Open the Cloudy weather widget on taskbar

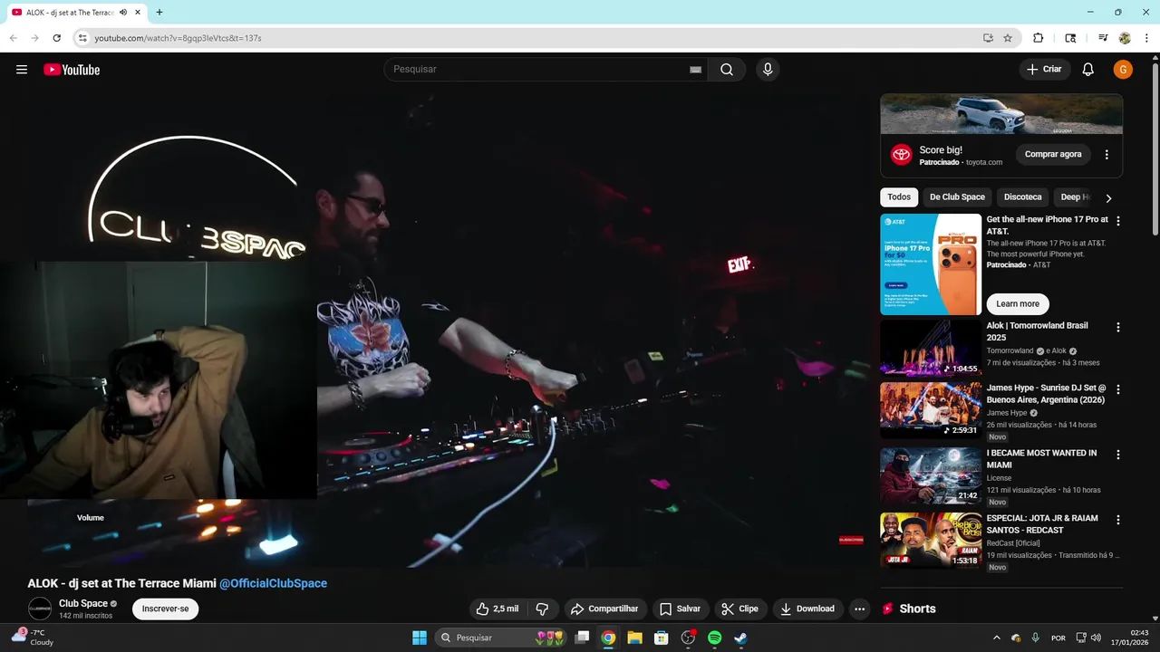32,638
